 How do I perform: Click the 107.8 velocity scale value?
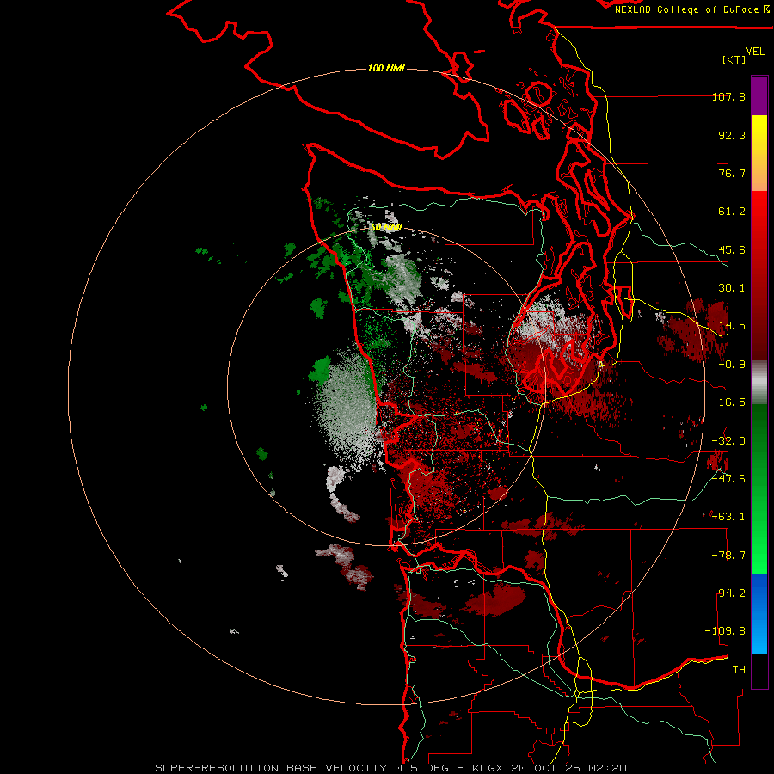click(x=728, y=96)
